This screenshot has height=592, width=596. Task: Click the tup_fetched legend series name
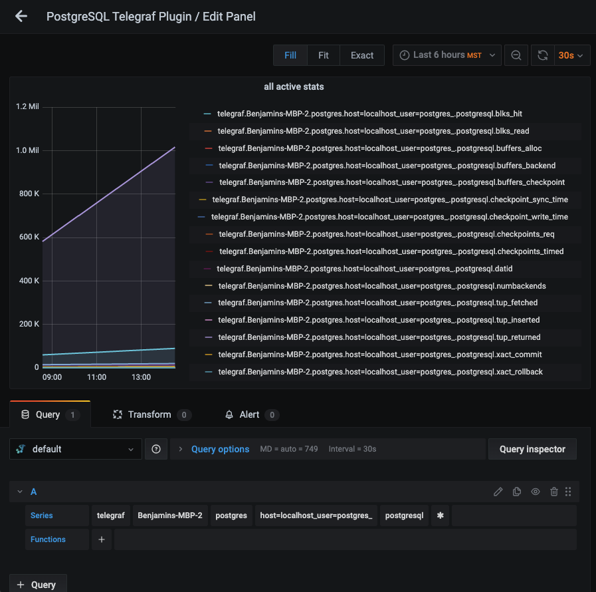[378, 303]
